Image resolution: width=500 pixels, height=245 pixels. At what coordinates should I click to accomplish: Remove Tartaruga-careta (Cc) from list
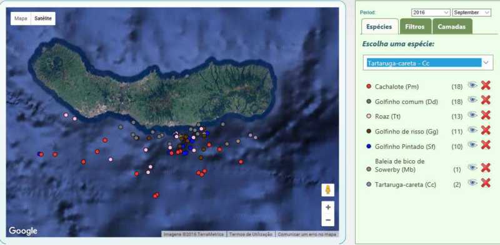(x=486, y=183)
